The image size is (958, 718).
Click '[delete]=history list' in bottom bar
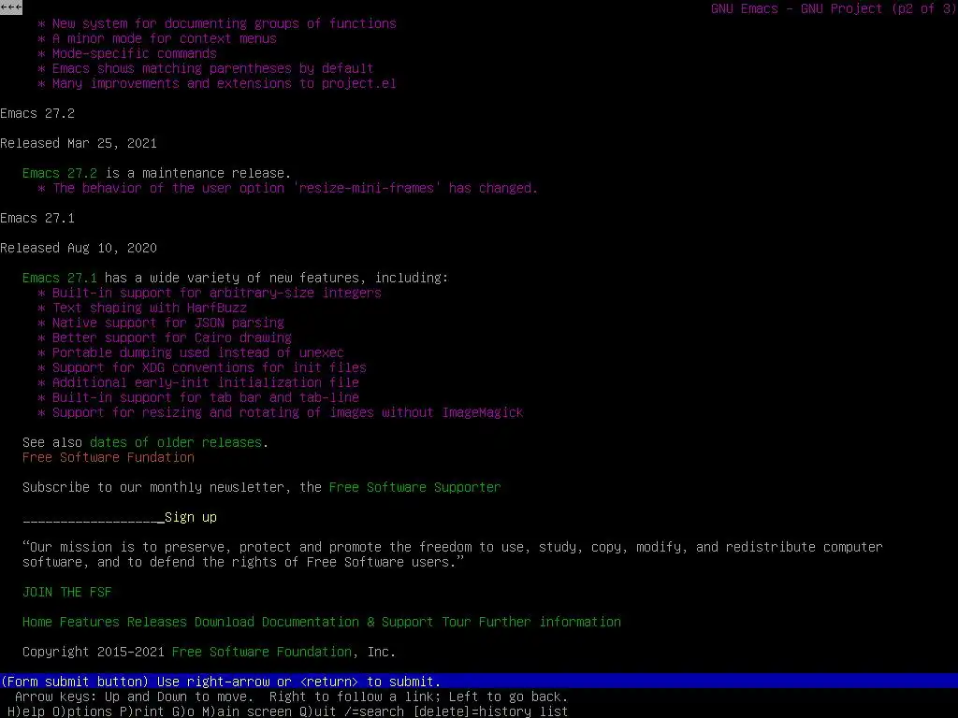tap(490, 711)
